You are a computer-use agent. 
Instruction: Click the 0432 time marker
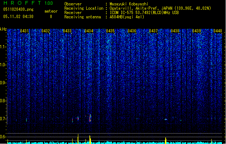point(46,31)
